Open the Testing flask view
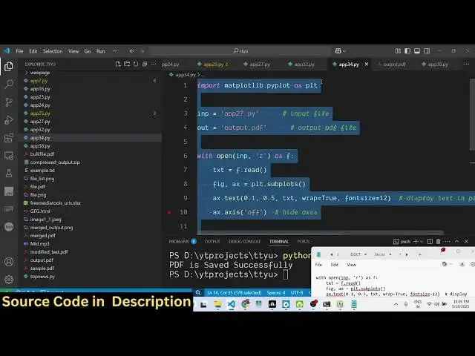The width and height of the screenshot is (475, 356). pyautogui.click(x=9, y=174)
